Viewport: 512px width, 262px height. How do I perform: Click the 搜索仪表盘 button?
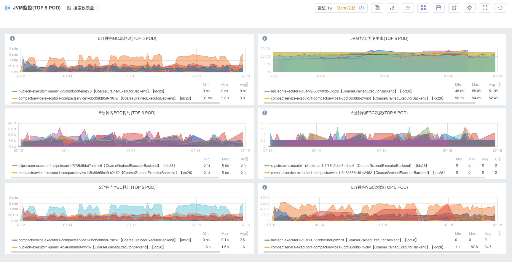pos(80,8)
